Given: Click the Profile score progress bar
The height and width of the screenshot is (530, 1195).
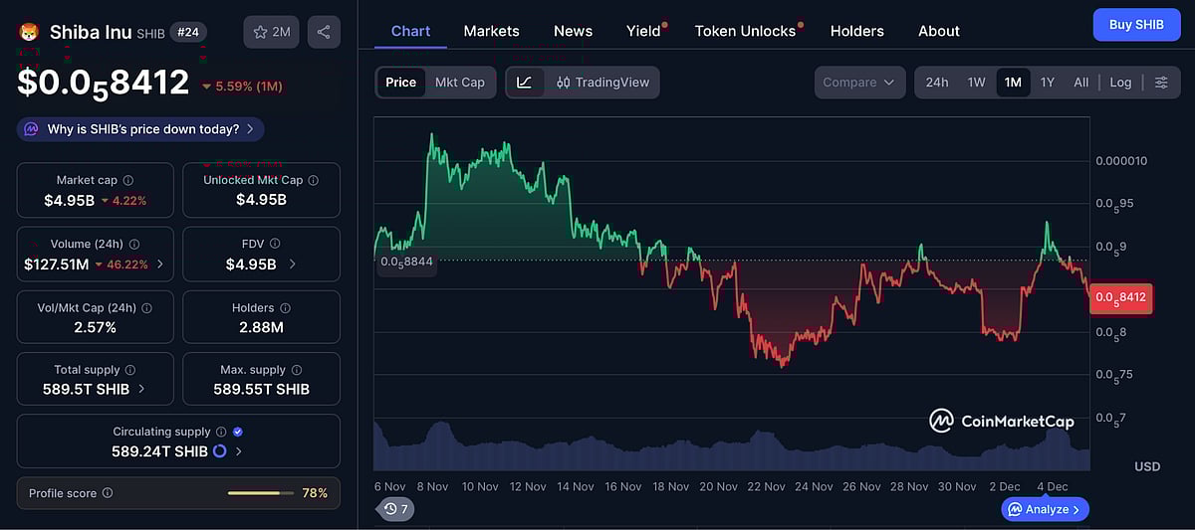Looking at the screenshot, I should 259,493.
